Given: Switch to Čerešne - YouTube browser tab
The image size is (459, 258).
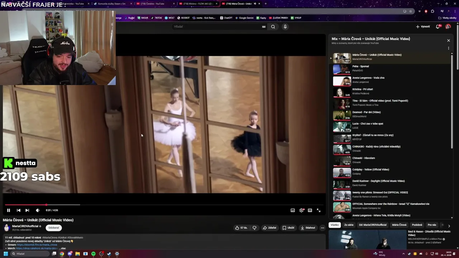Looking at the screenshot, I should [x=155, y=4].
